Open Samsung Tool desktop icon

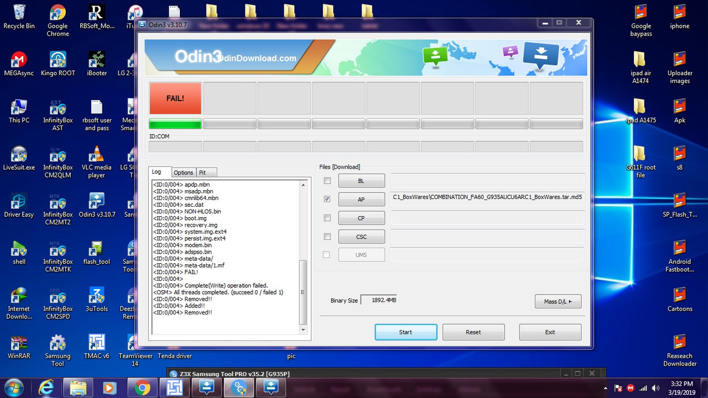pyautogui.click(x=58, y=351)
